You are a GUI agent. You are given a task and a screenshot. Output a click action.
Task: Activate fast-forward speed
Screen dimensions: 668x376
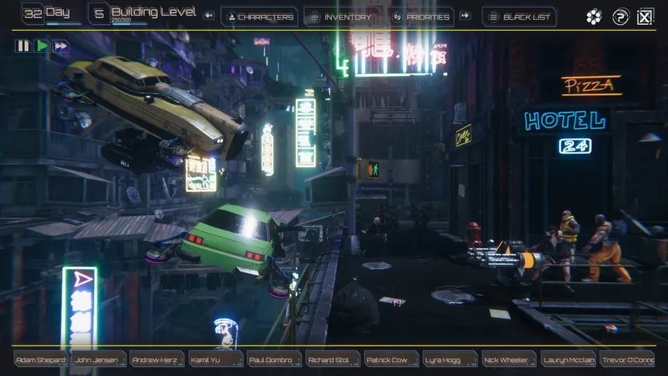(x=61, y=46)
